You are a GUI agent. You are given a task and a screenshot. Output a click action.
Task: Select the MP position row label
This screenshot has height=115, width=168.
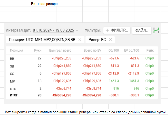point(12,81)
